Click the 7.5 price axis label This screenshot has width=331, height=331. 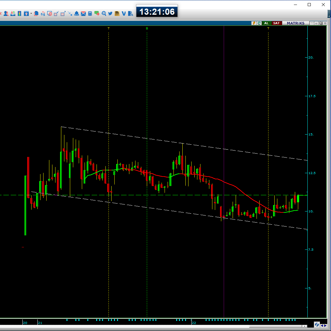[x=311, y=250]
